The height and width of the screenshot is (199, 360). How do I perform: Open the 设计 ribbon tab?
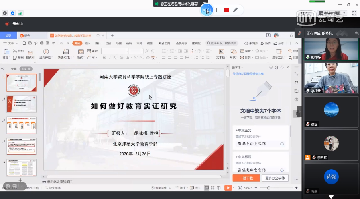pos(98,43)
